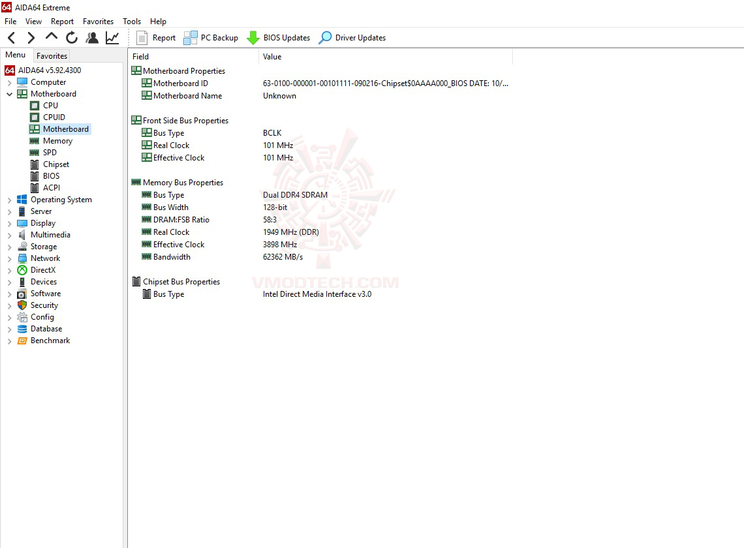Screen dimensions: 744x548
Task: Select the Bus Width 128-bit row
Action: (x=320, y=207)
